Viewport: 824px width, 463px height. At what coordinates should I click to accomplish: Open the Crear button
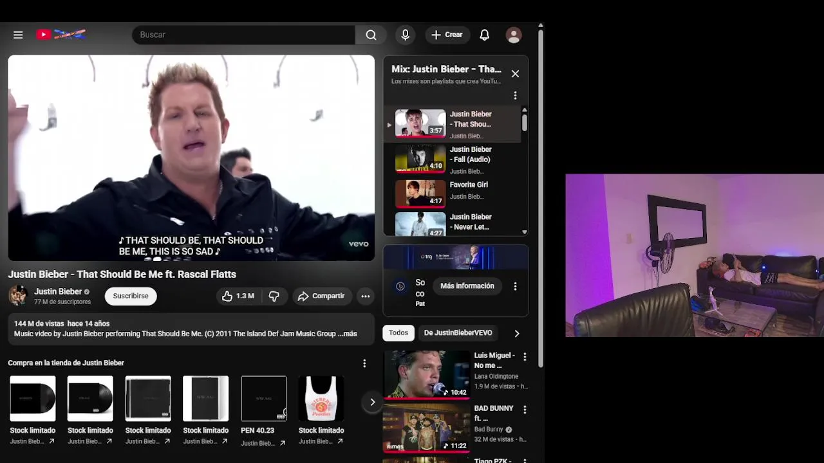click(447, 35)
